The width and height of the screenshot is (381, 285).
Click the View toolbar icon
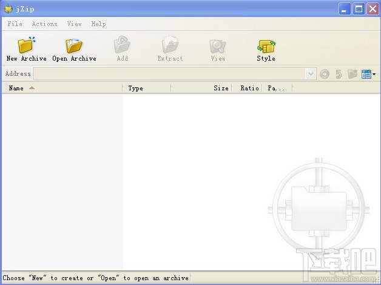(218, 46)
